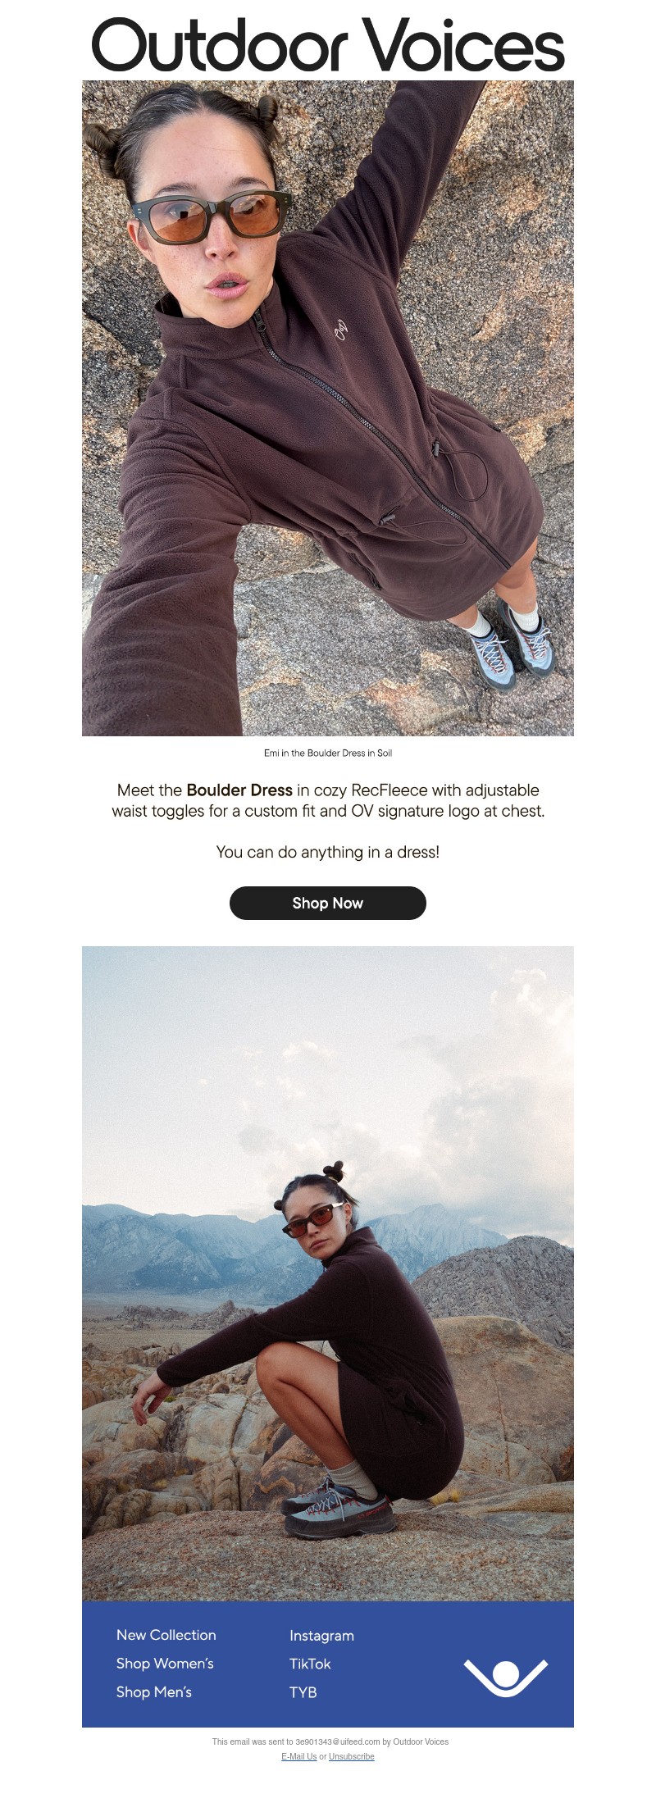This screenshot has width=656, height=1803.
Task: Go to Shop Men's
Action: pos(154,1692)
